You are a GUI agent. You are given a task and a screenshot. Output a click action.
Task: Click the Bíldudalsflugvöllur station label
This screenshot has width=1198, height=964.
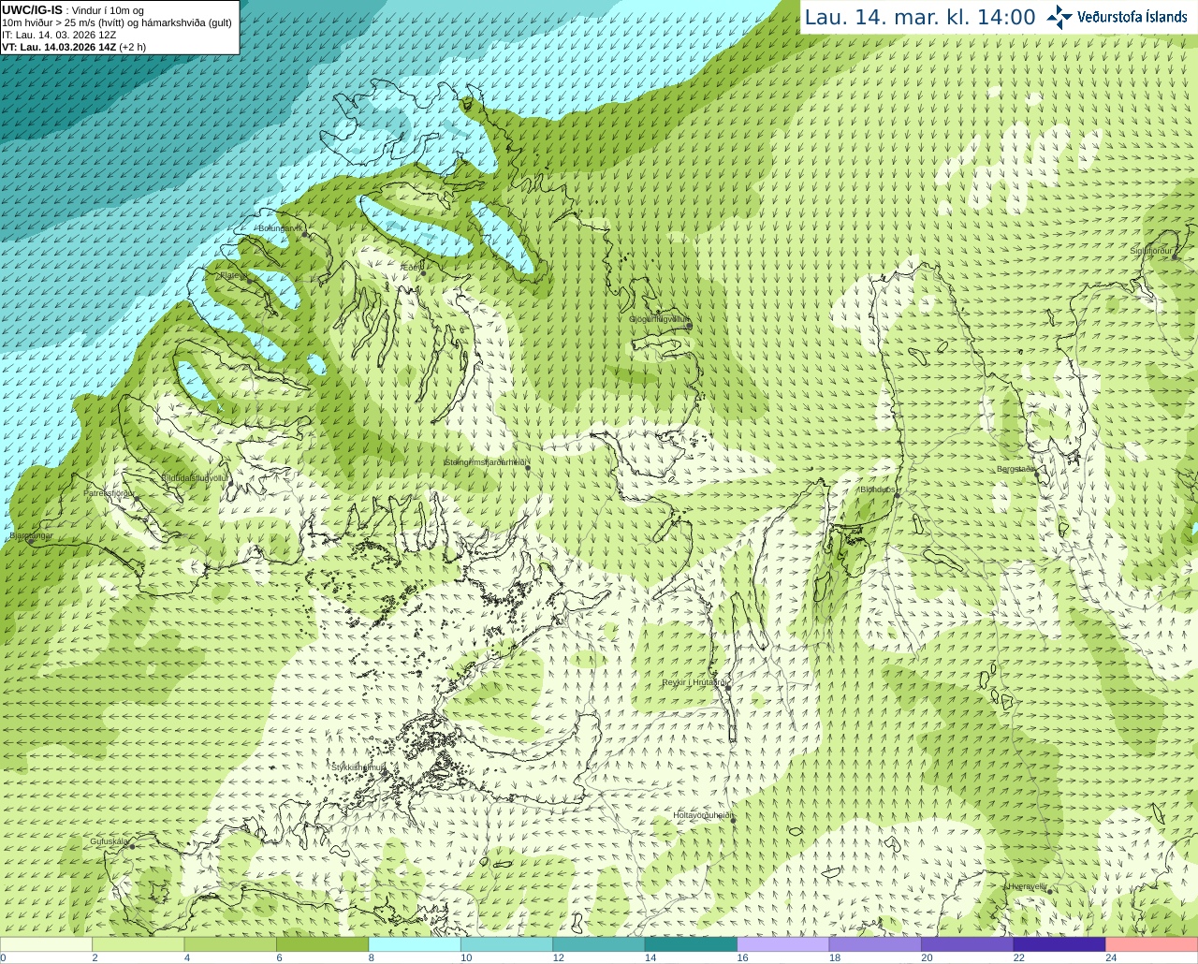pyautogui.click(x=194, y=477)
